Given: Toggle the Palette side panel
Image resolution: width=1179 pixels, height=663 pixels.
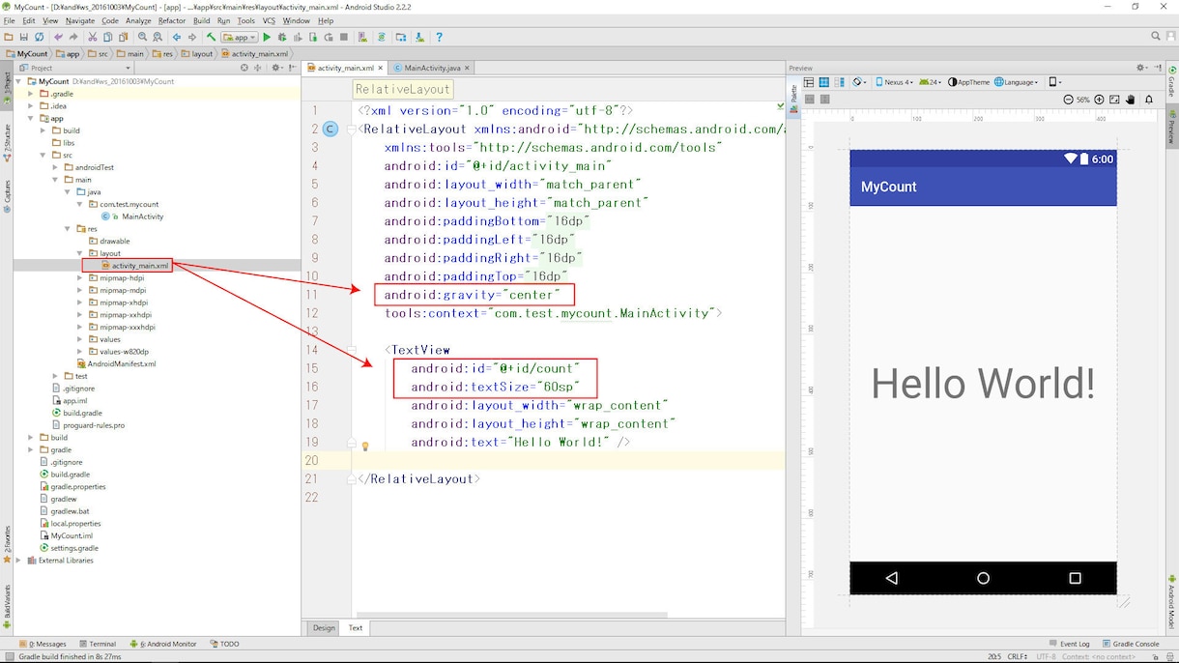Looking at the screenshot, I should click(x=794, y=93).
